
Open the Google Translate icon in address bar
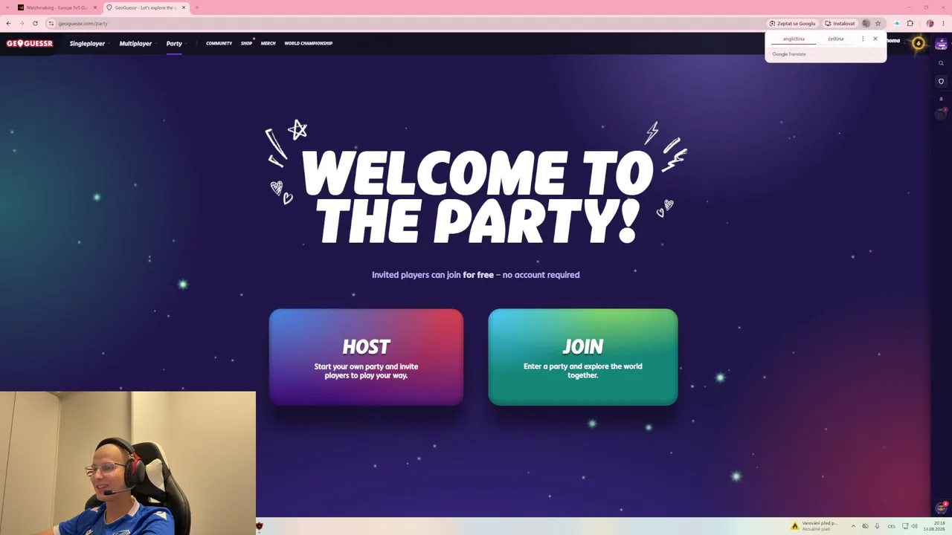pyautogui.click(x=866, y=23)
